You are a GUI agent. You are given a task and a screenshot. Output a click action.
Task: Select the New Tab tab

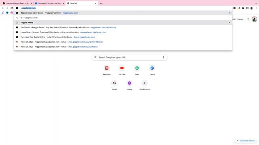click(81, 3)
